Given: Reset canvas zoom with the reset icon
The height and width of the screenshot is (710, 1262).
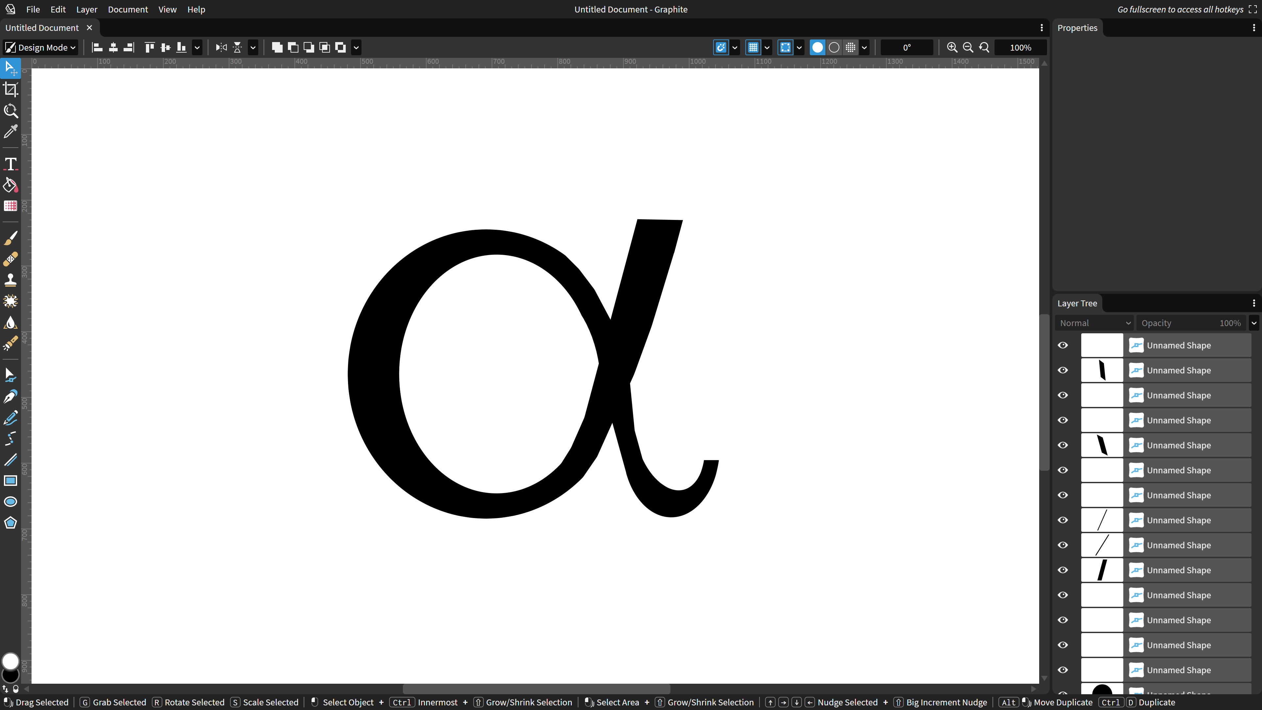Looking at the screenshot, I should pyautogui.click(x=984, y=48).
